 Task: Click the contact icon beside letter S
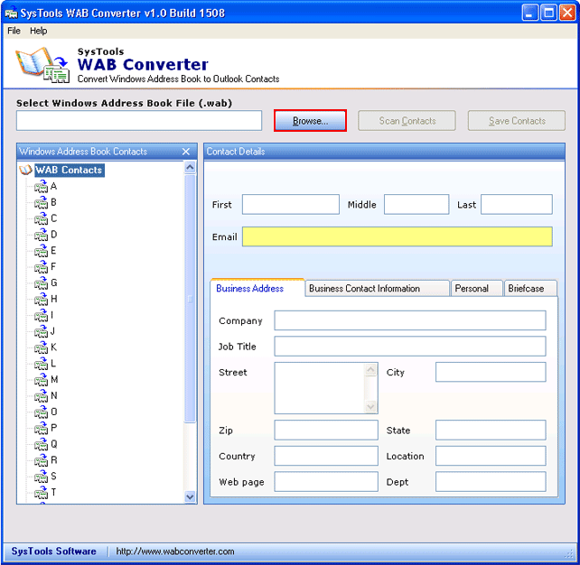pos(41,477)
